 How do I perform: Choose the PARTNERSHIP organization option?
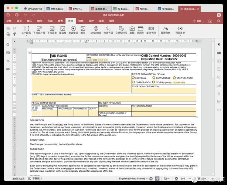point(153,78)
